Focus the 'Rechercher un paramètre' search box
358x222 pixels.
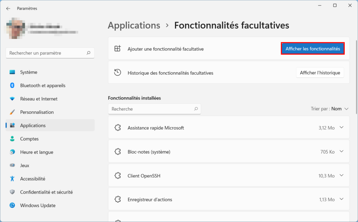pyautogui.click(x=50, y=53)
